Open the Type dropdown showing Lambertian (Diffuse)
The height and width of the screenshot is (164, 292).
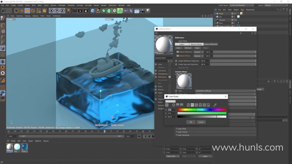pyautogui.click(x=225, y=91)
